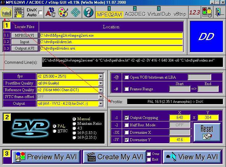The image size is (226, 167).
Task: Enable Open VOB bitstream at LBA
Action: click(x=126, y=77)
